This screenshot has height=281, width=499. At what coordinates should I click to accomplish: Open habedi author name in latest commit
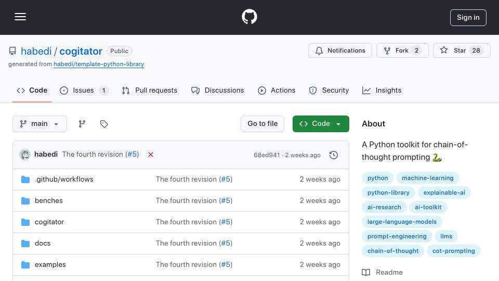(46, 154)
